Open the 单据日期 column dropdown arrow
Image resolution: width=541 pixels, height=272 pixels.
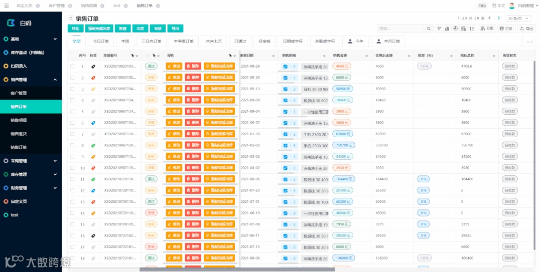[x=274, y=56]
